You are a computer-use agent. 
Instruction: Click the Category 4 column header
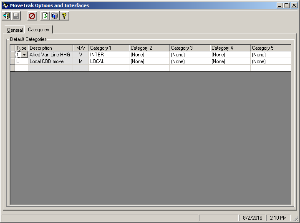coord(230,48)
